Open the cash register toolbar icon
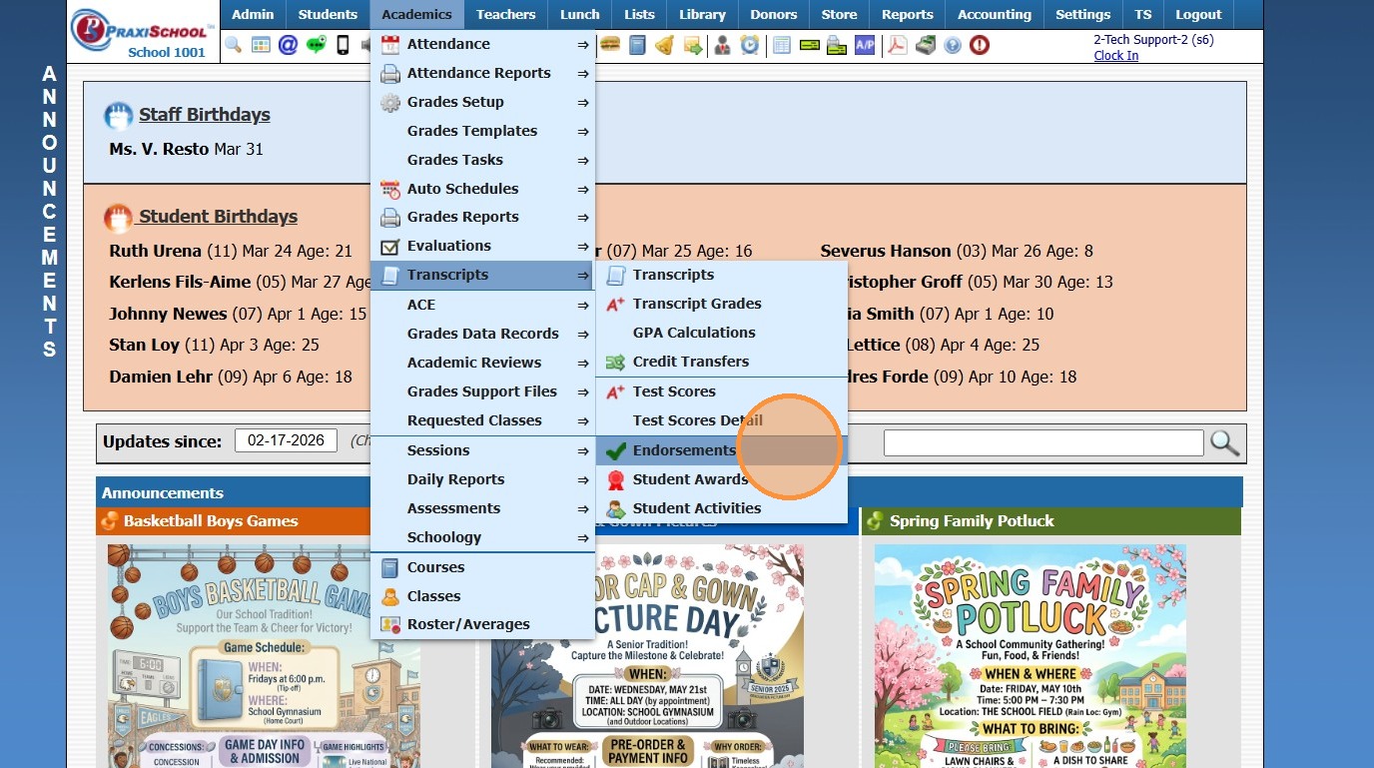The image size is (1374, 768). click(x=926, y=45)
